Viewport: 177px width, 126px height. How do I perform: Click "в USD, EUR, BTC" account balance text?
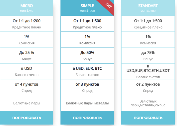click(87, 68)
